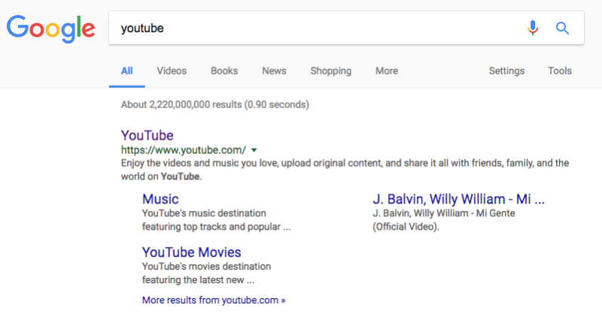The image size is (602, 320).
Task: Click the 'Enjoy the videos and music' description
Action: 345,170
